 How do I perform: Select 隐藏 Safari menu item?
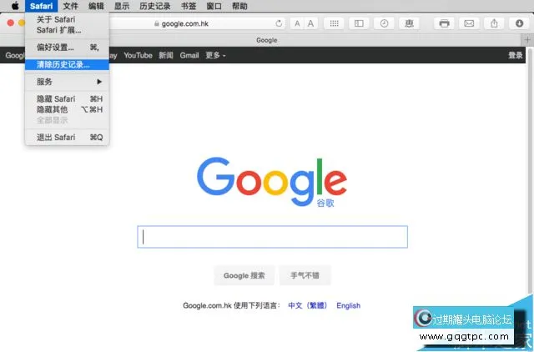coord(67,98)
